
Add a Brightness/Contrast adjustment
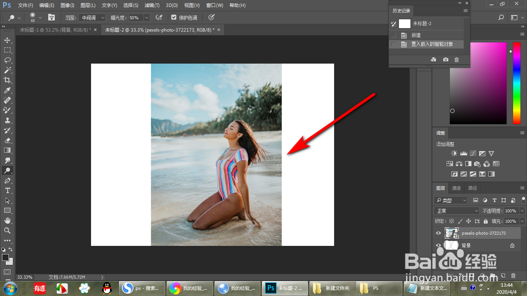tap(454, 153)
